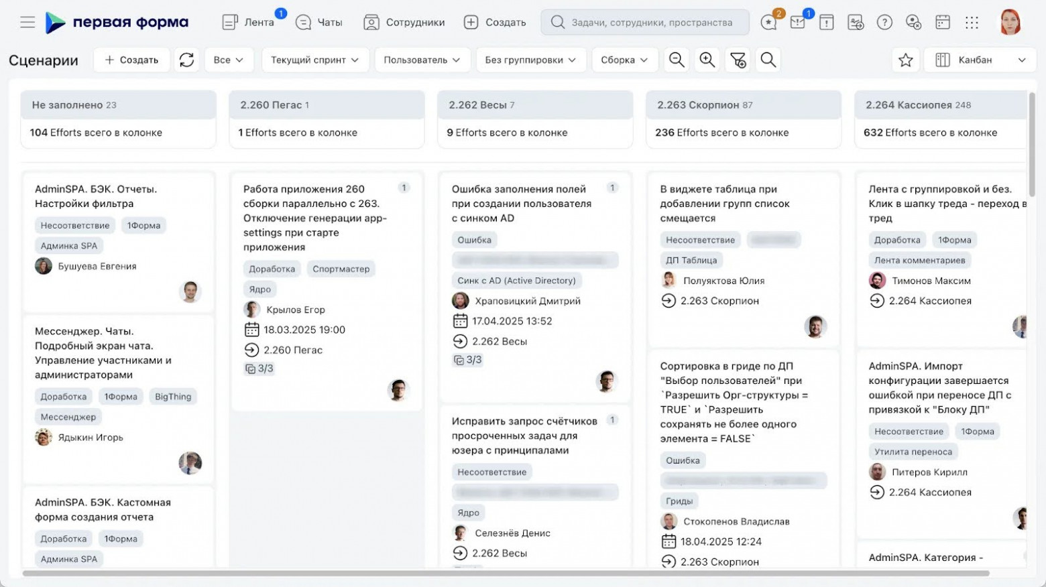Click the star favorites icon near Канбан

pyautogui.click(x=905, y=60)
